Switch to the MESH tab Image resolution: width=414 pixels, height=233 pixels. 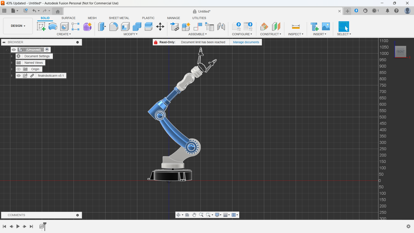pos(92,18)
